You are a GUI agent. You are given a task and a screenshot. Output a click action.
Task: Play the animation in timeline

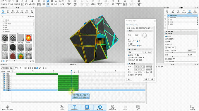tap(31, 68)
